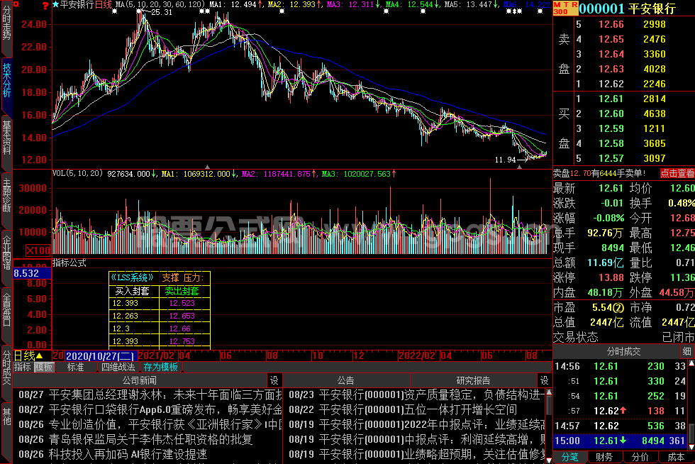Click the 买入封套 column header
Screen dimensions: 695x464
point(134,292)
